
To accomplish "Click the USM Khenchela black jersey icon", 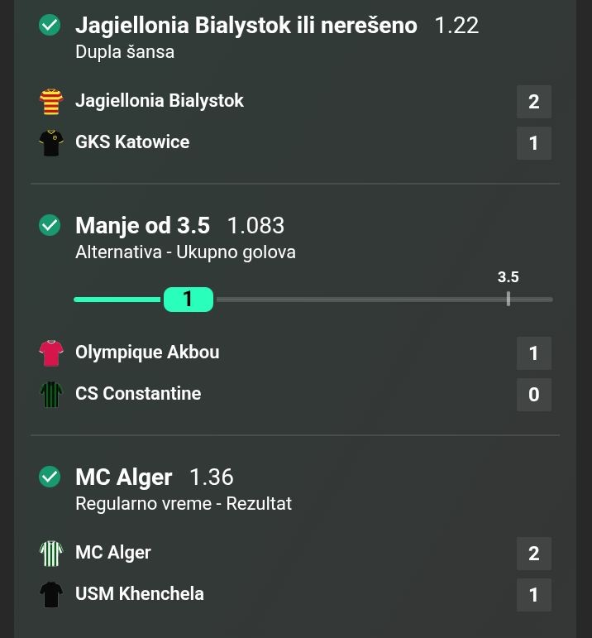I will [51, 595].
